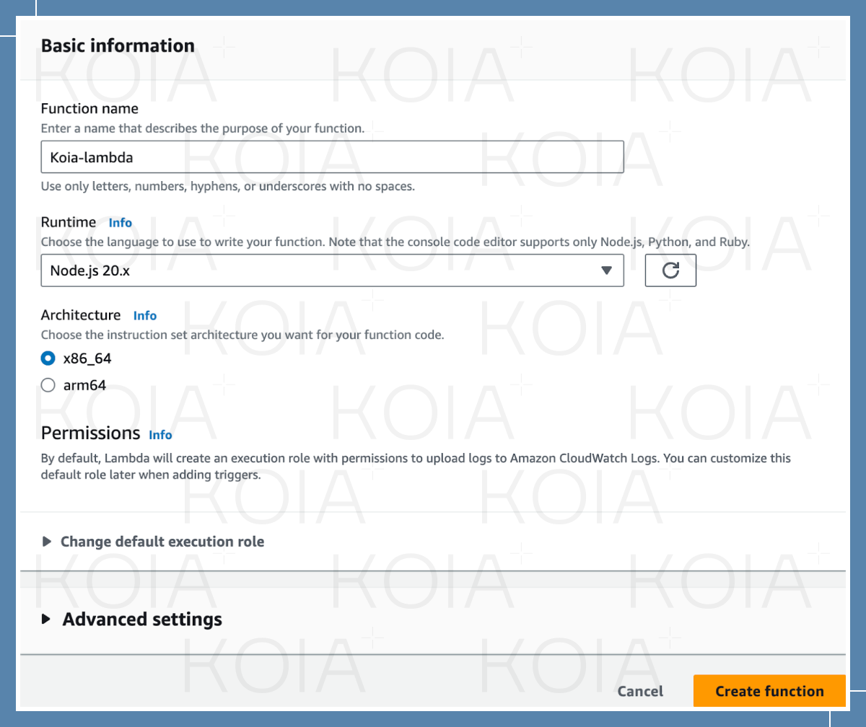Viewport: 866px width, 727px height.
Task: Open the Info link next to Runtime
Action: [121, 222]
